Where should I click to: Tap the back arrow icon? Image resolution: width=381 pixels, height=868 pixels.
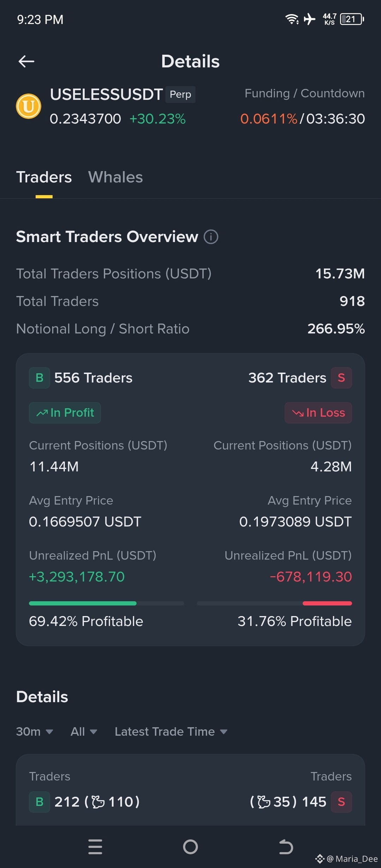(x=26, y=61)
